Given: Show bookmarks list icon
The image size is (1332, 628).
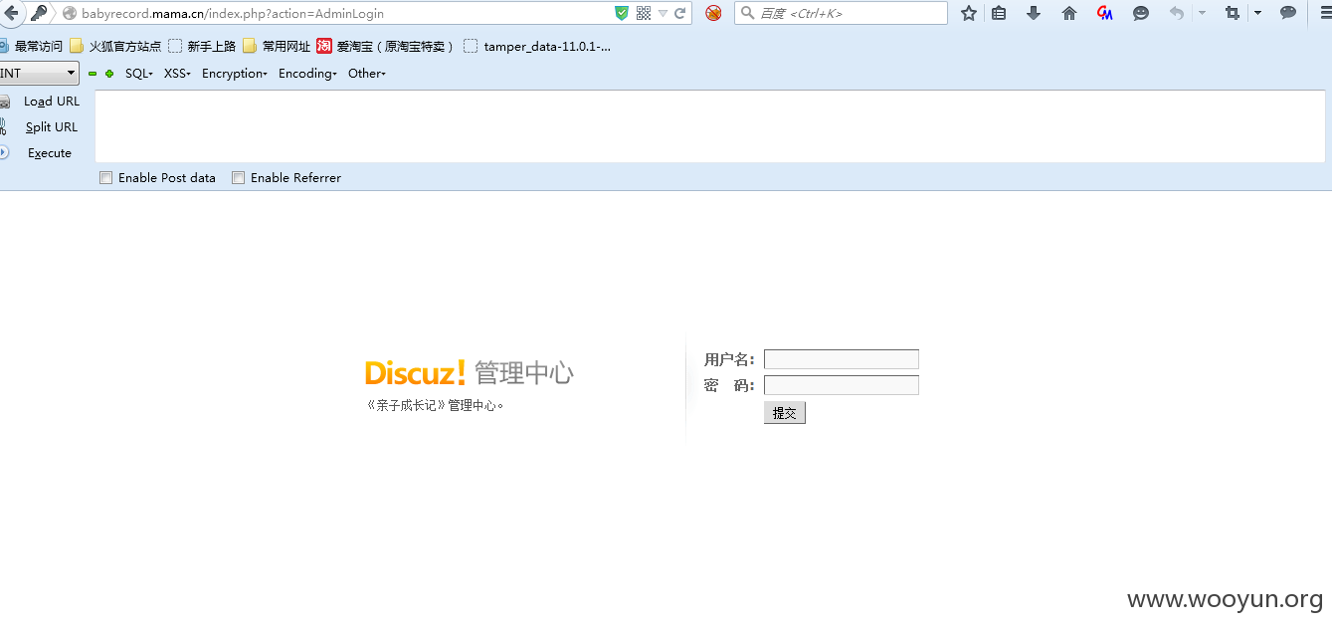Looking at the screenshot, I should click(x=999, y=13).
